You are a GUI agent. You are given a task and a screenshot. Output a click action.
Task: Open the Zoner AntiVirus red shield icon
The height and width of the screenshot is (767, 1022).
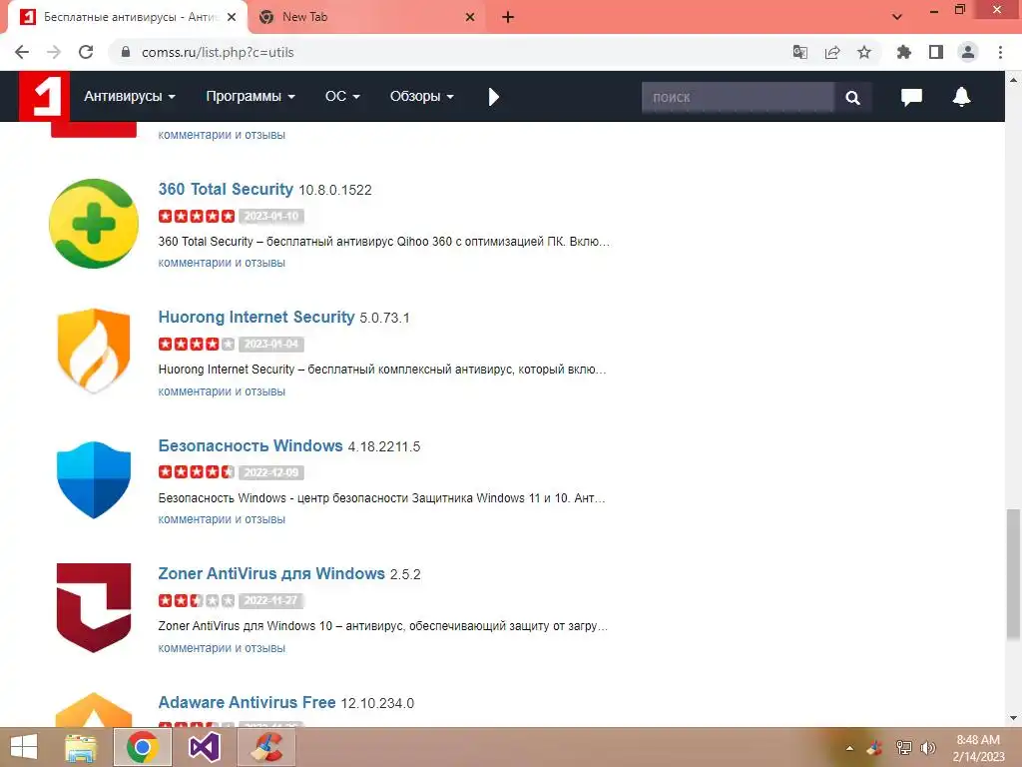[x=94, y=608]
